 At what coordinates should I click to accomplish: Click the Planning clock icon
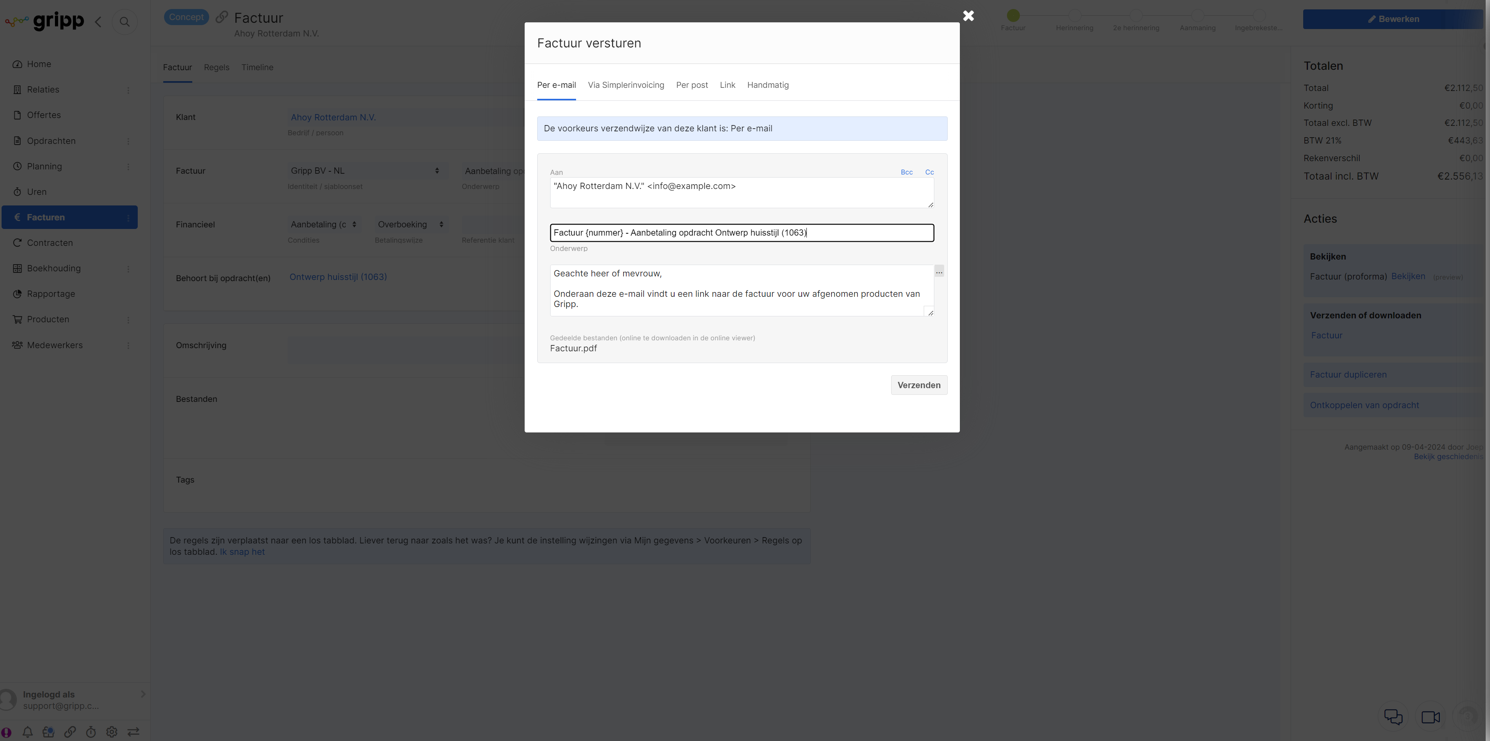(17, 167)
